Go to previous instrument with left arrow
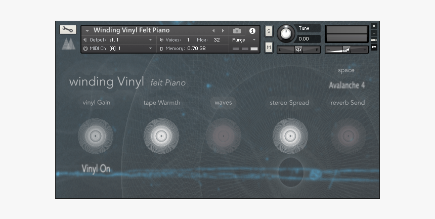435x219 pixels. (x=213, y=30)
